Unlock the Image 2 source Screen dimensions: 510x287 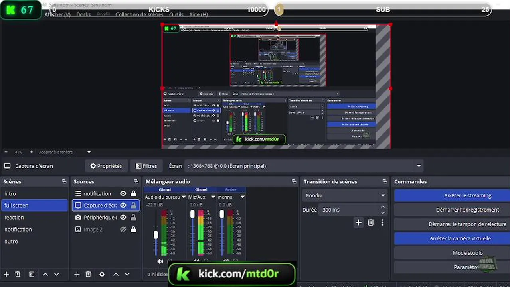[134, 229]
